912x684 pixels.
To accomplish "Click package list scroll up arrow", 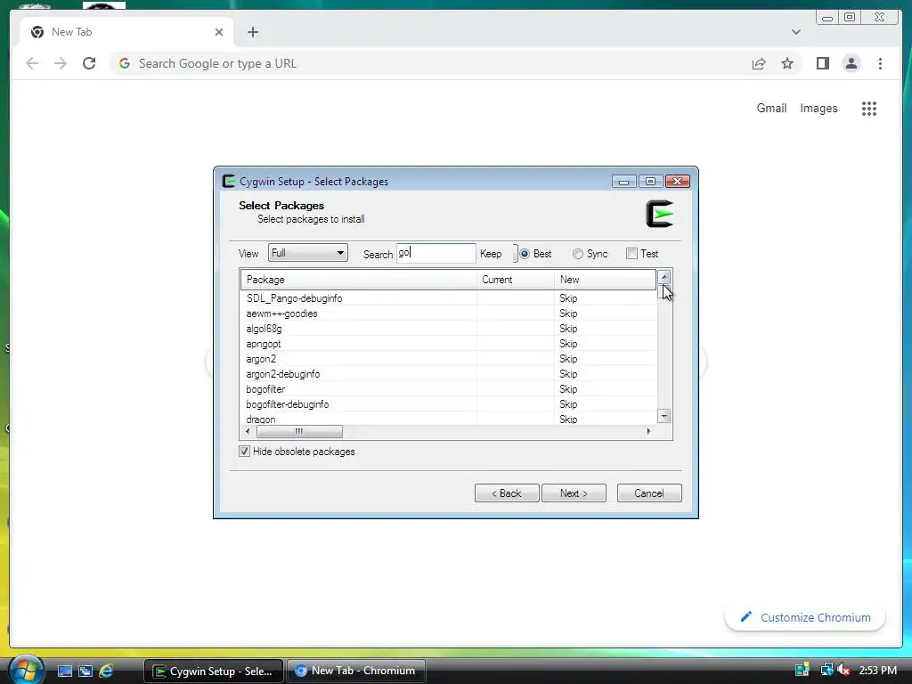I will pyautogui.click(x=664, y=277).
